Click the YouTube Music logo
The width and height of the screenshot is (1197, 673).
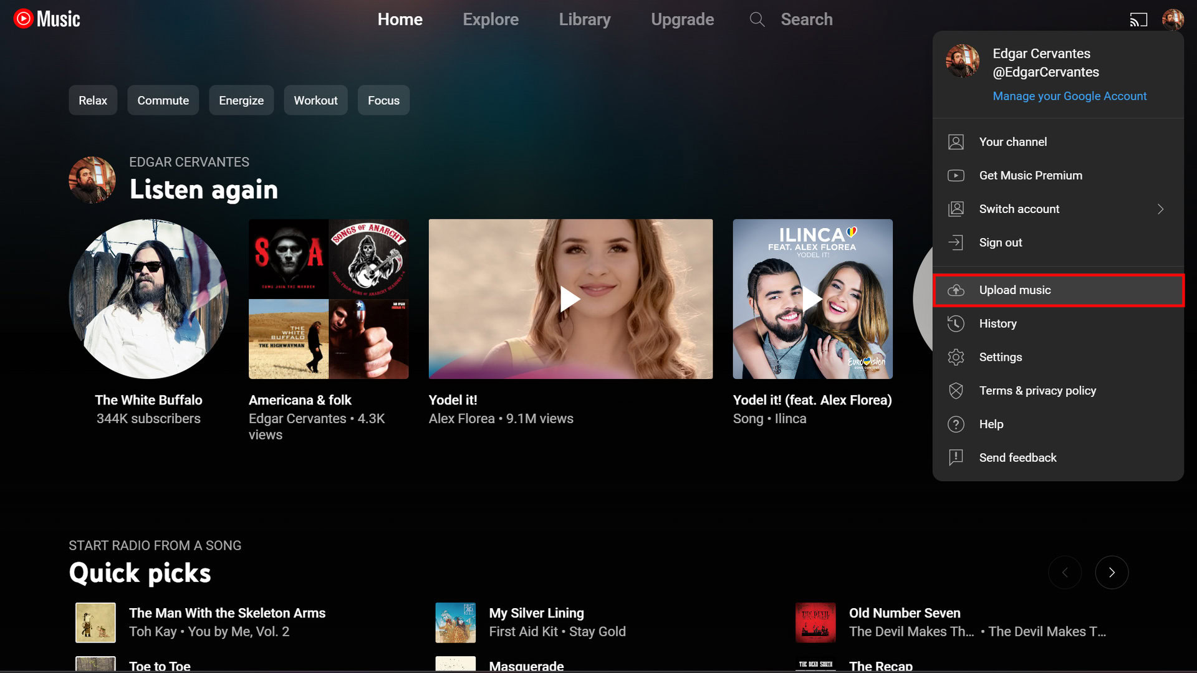47,19
